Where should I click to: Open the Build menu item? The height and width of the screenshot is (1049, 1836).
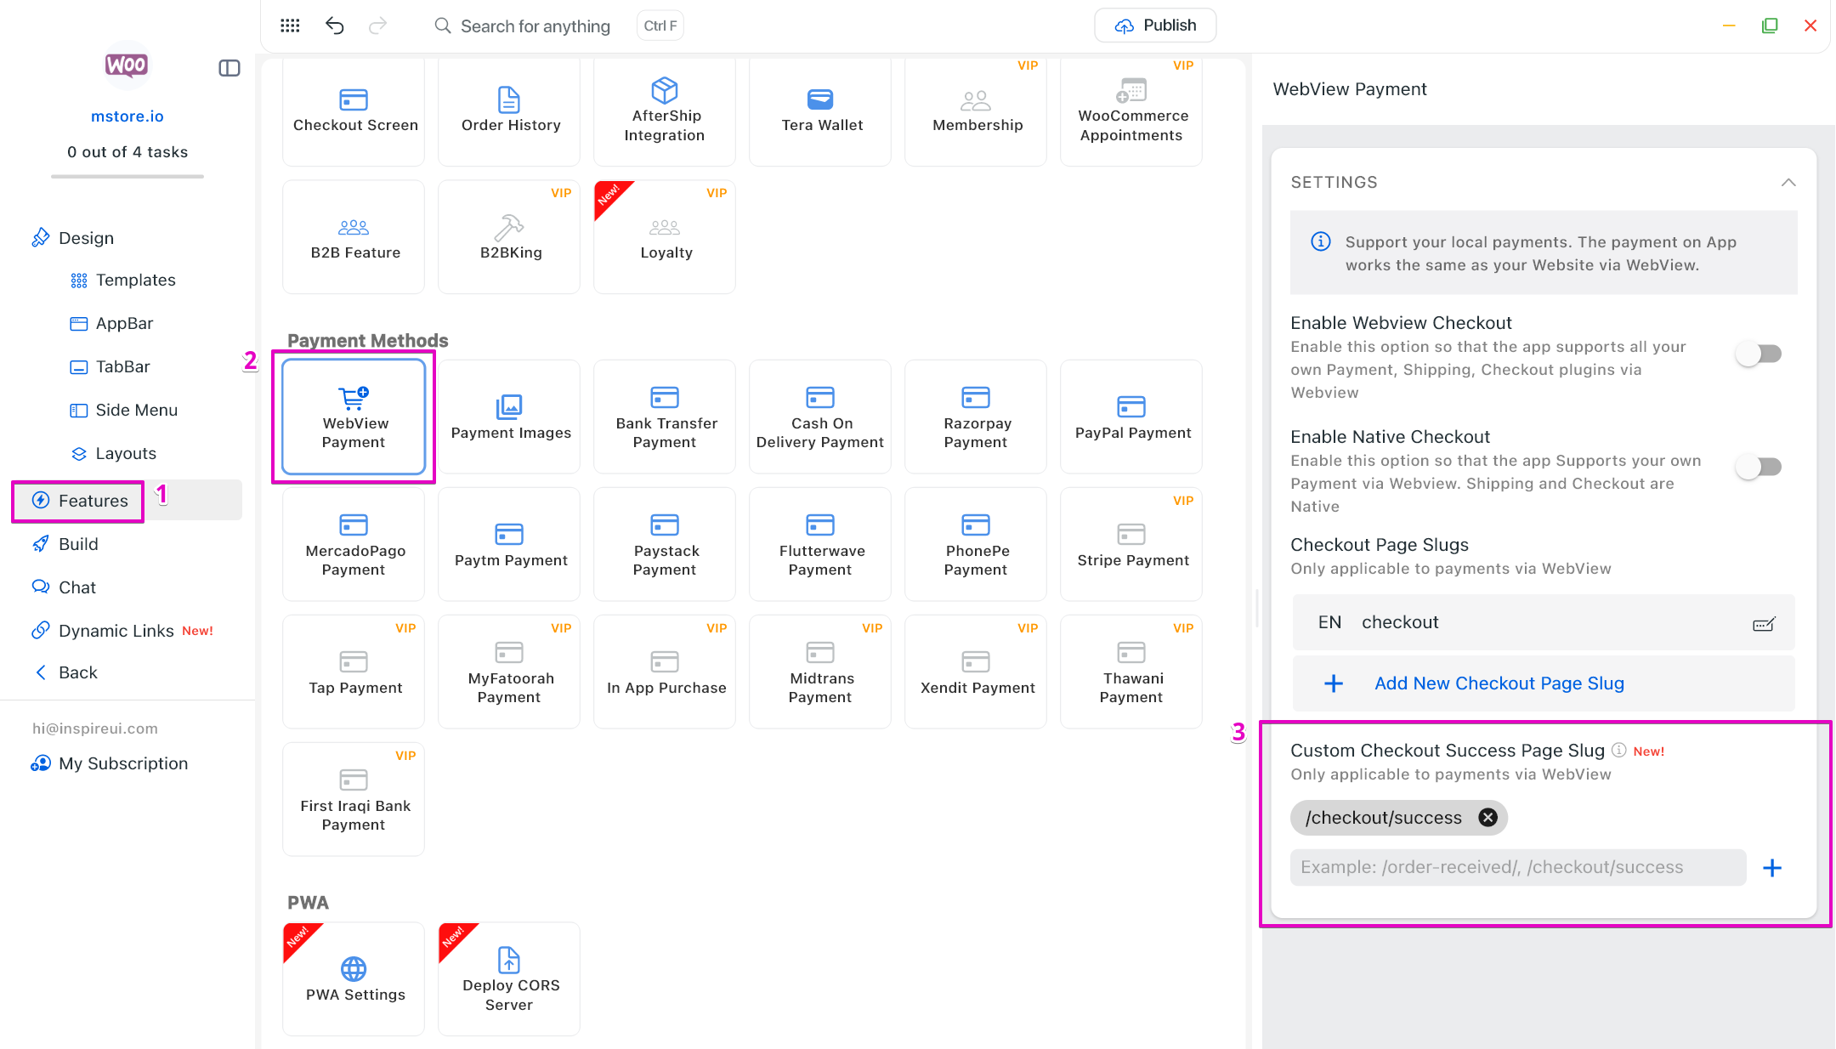tap(78, 544)
